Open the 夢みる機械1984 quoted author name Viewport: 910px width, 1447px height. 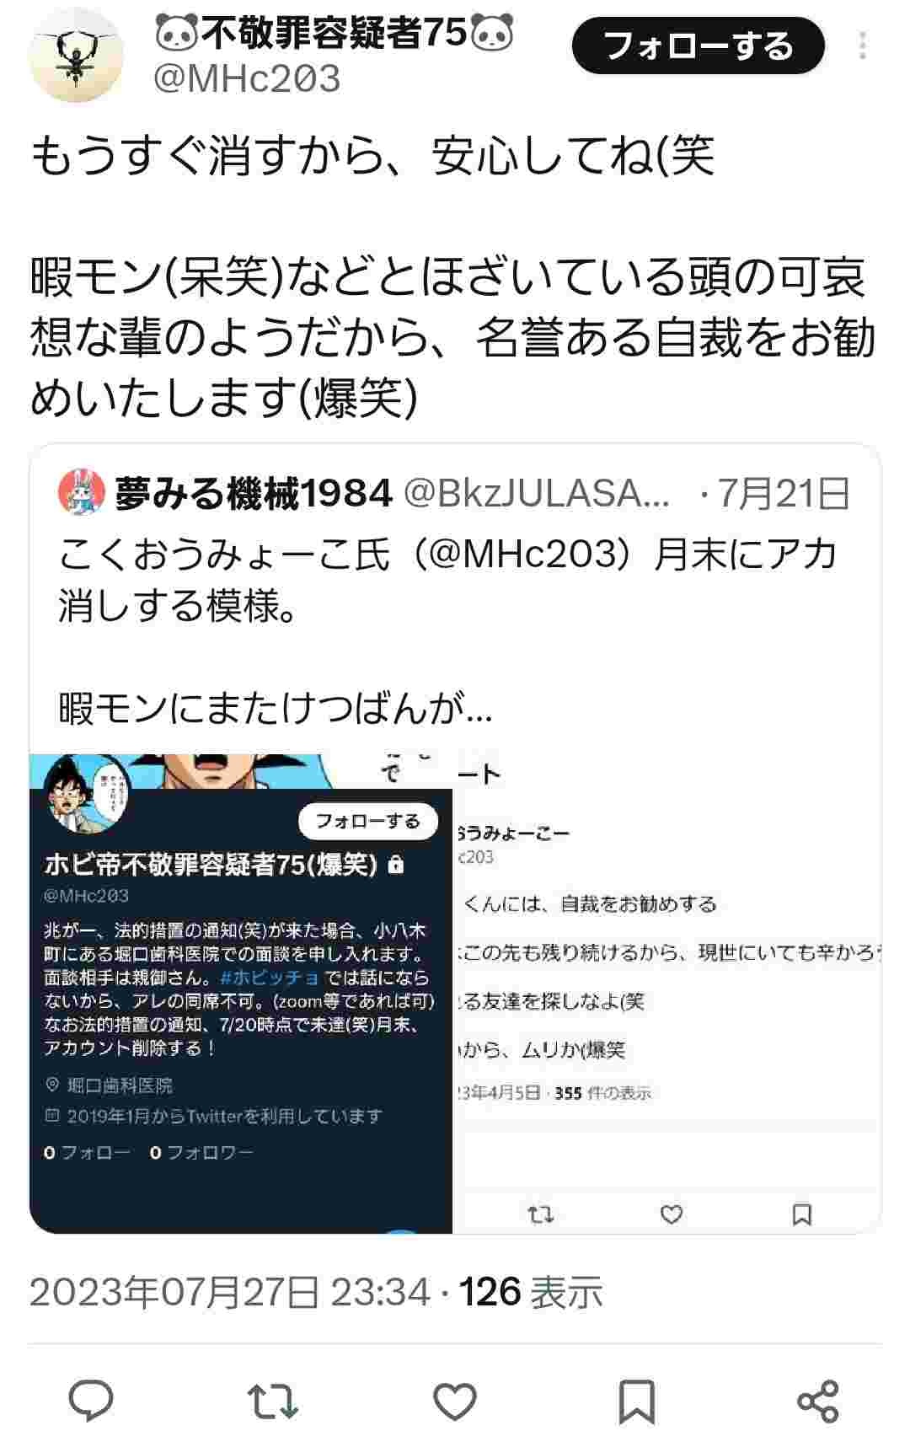[x=254, y=494]
